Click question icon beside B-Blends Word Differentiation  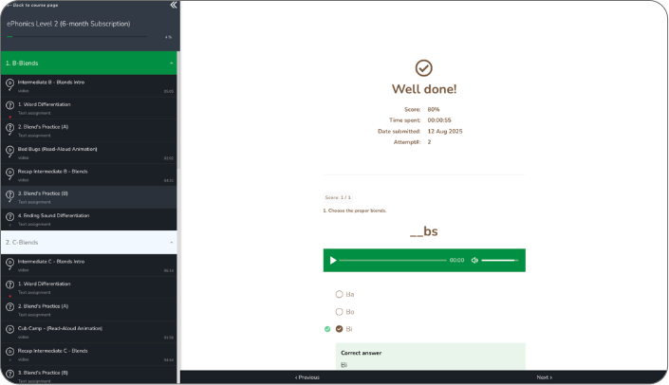(x=9, y=106)
